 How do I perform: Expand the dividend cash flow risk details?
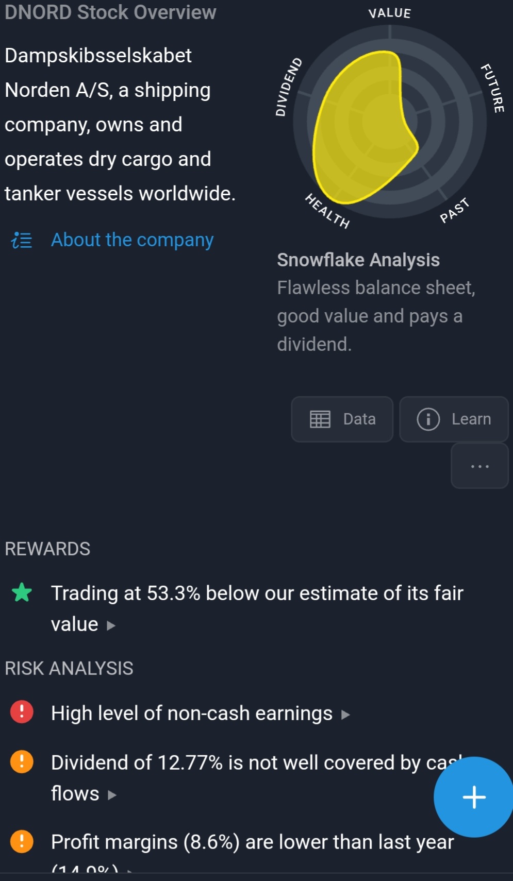(111, 794)
